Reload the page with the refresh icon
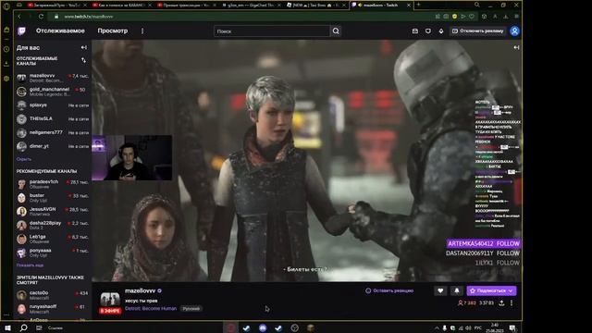This screenshot has width=592, height=333. coord(41,17)
